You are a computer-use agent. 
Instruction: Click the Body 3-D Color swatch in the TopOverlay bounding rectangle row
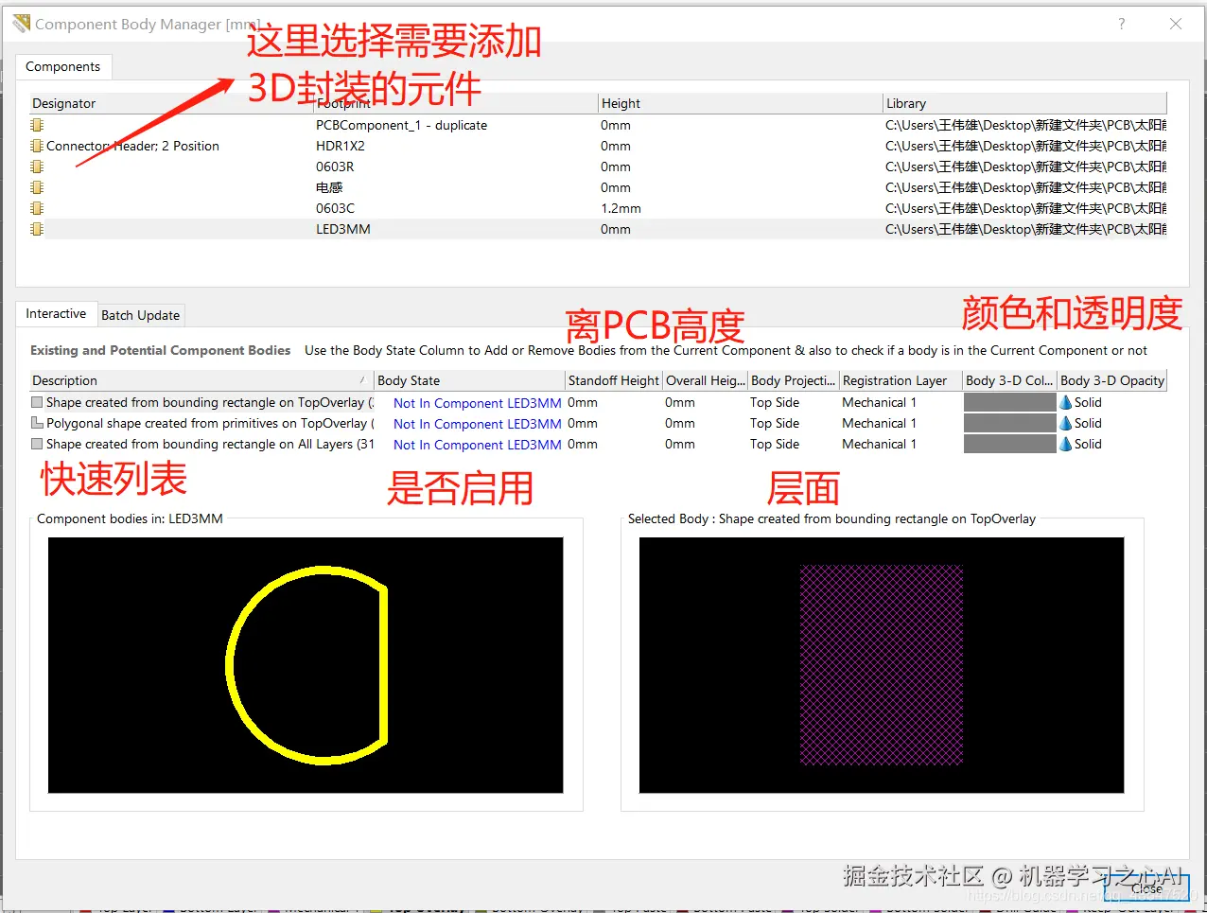(x=1009, y=402)
